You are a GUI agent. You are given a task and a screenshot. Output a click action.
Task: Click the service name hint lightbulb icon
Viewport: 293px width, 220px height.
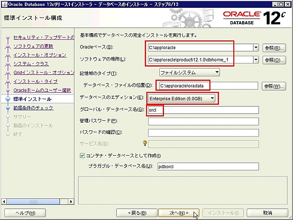[145, 143]
